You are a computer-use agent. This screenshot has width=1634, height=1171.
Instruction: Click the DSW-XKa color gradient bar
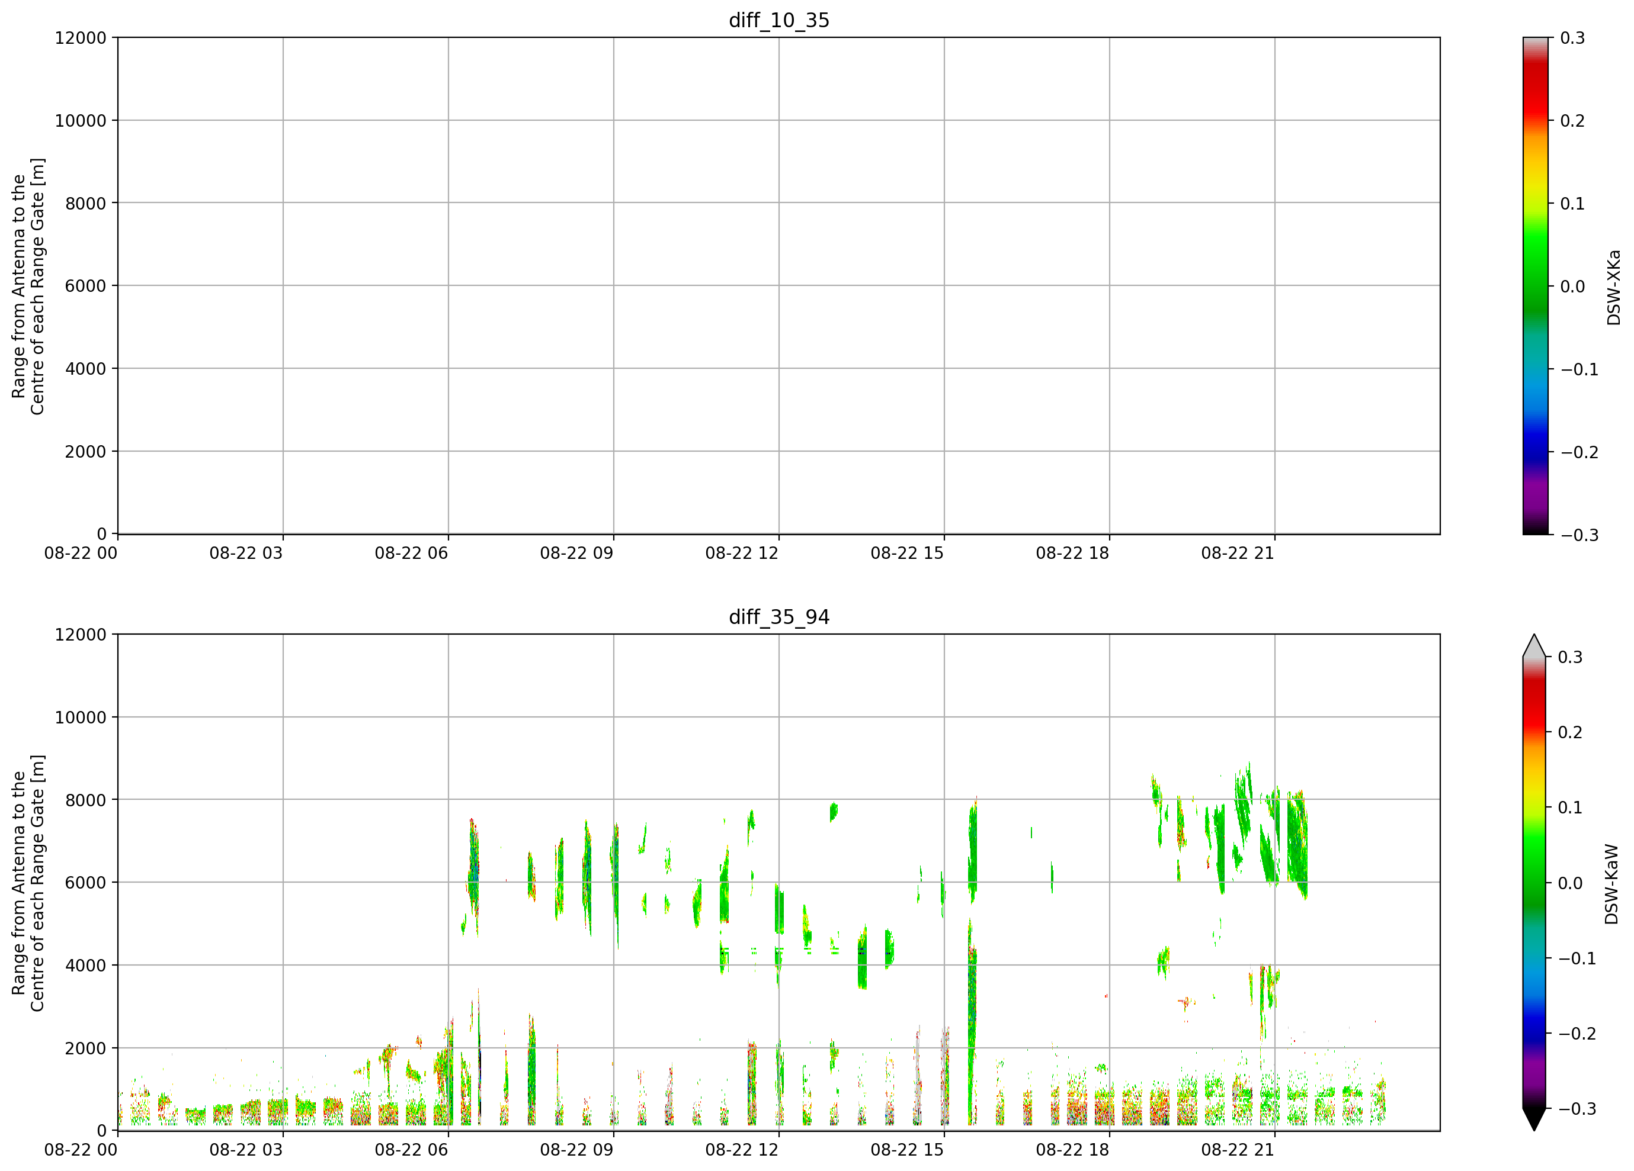pyautogui.click(x=1535, y=286)
